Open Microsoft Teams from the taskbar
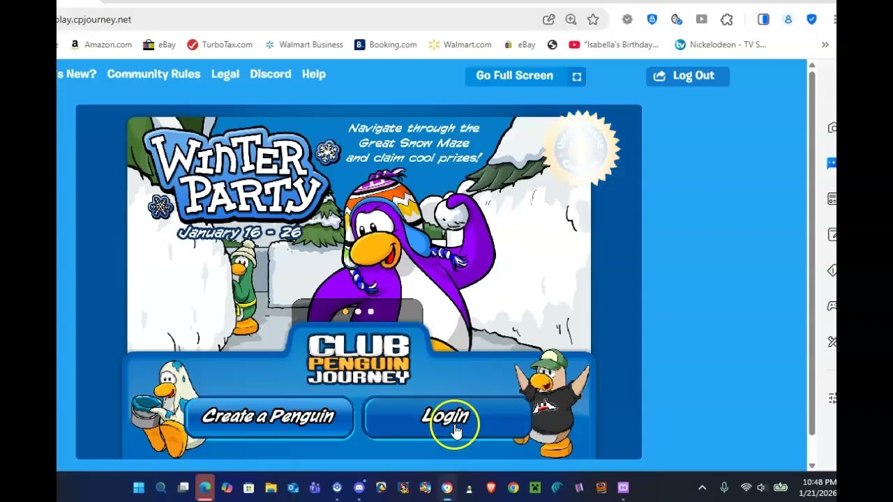This screenshot has width=893, height=502. coord(315,487)
